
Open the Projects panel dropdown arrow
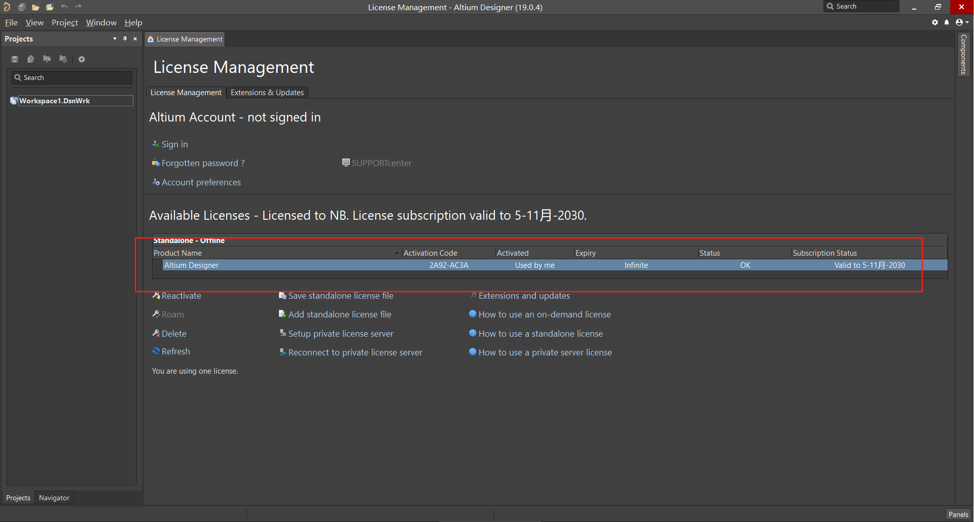pyautogui.click(x=115, y=38)
